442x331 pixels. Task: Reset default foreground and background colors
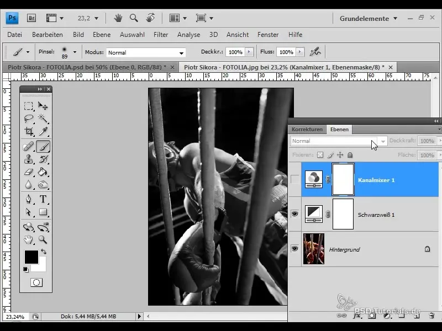click(26, 269)
